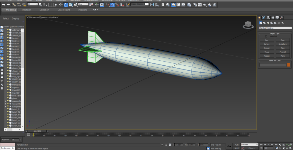Expand the Group001 tree item
The height and width of the screenshot is (150, 293).
pos(5,104)
